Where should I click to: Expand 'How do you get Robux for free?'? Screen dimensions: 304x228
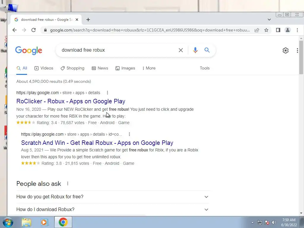pos(113,197)
